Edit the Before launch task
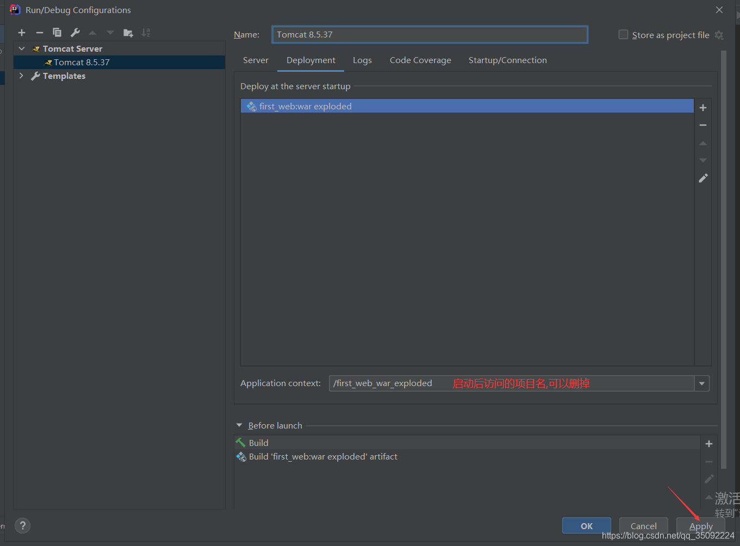The height and width of the screenshot is (546, 740). point(709,479)
